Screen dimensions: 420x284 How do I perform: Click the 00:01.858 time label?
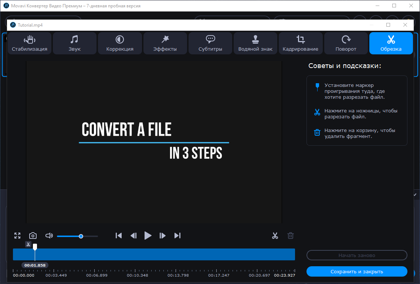[35, 265]
